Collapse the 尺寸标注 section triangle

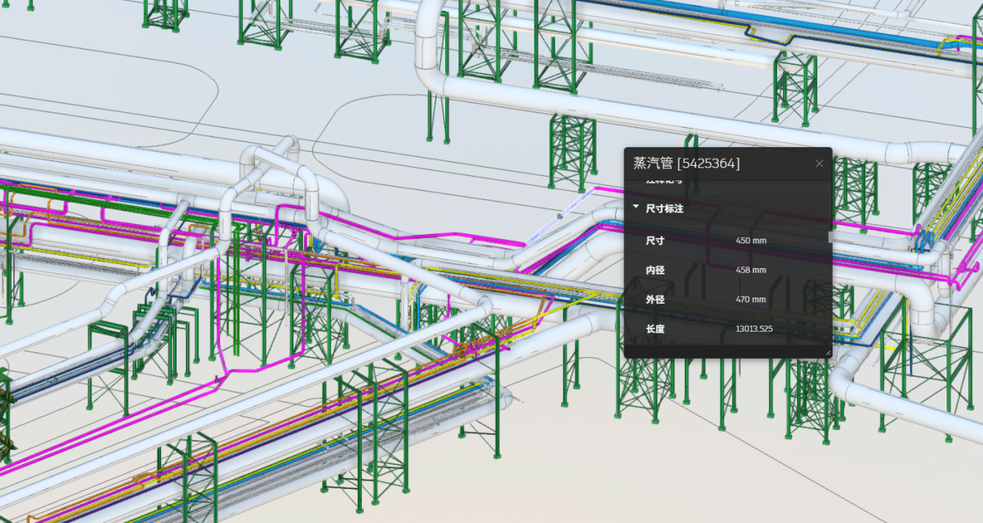(x=636, y=208)
